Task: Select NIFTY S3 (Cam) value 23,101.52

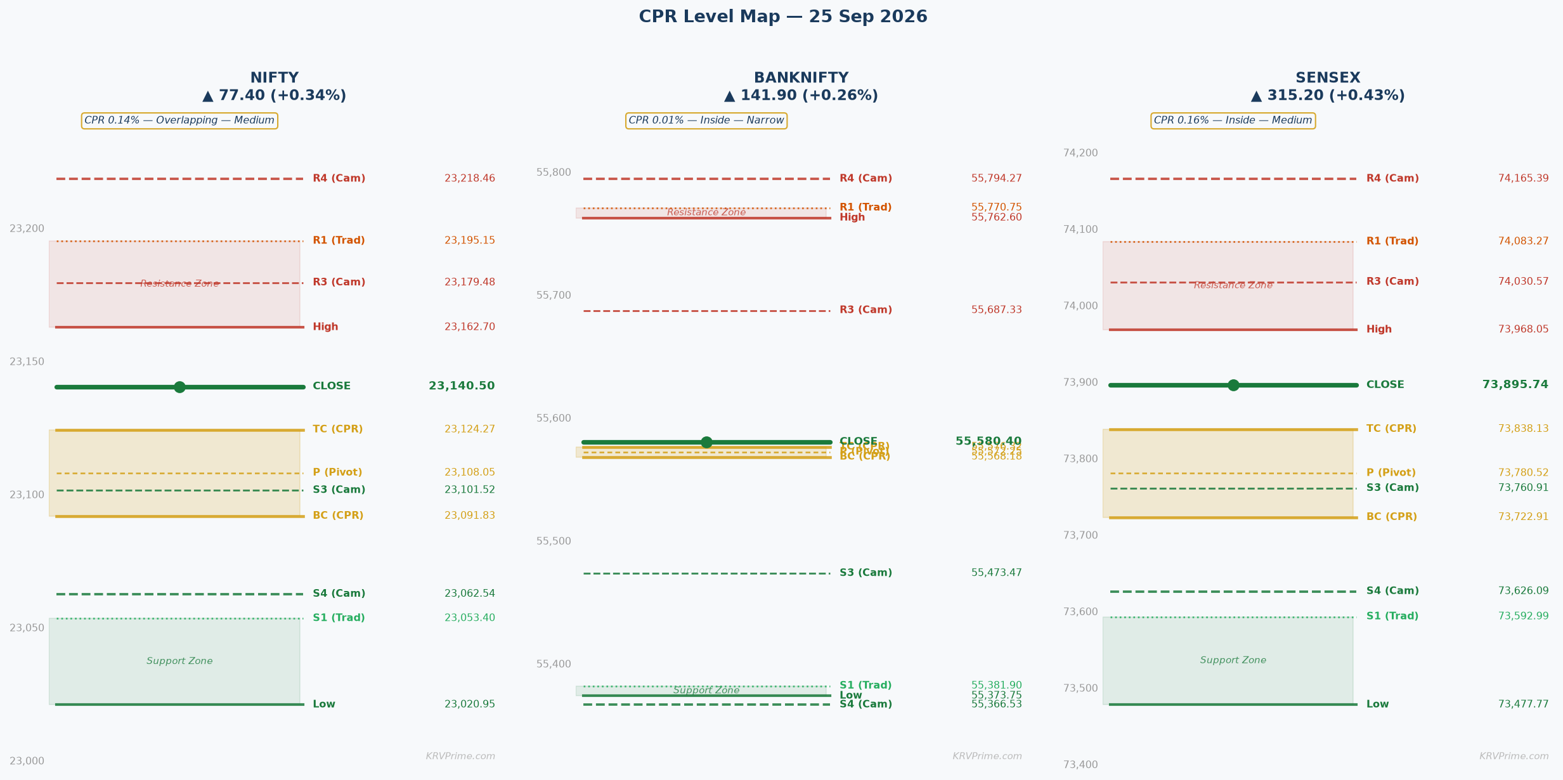Action: click(470, 490)
